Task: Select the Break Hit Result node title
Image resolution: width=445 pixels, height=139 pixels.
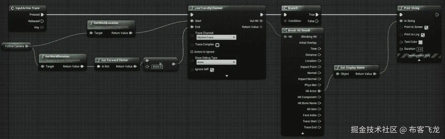Action: click(299, 30)
